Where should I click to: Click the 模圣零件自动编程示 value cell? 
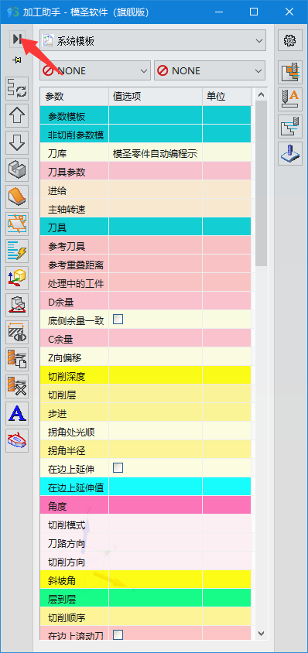pyautogui.click(x=156, y=153)
